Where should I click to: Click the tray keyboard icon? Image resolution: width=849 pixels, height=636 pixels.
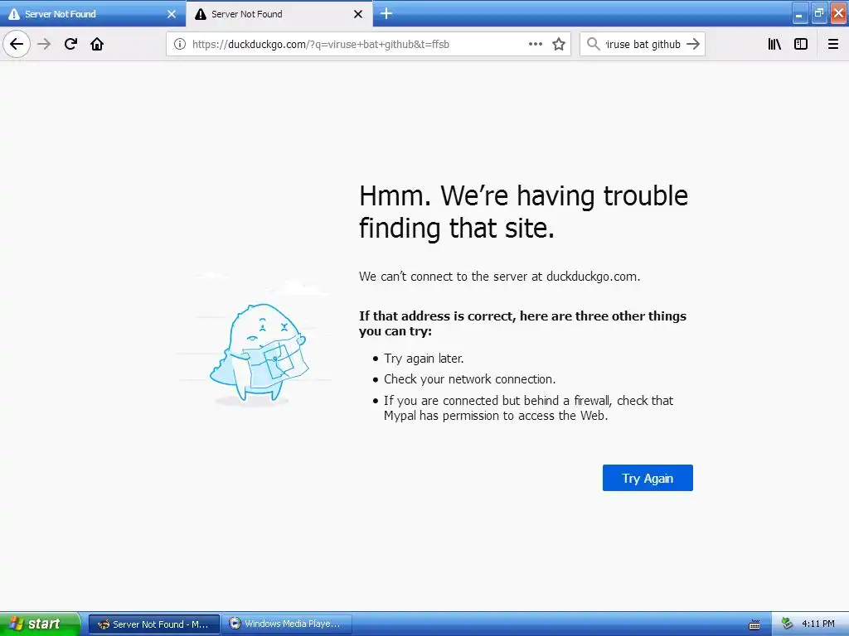[x=754, y=624]
